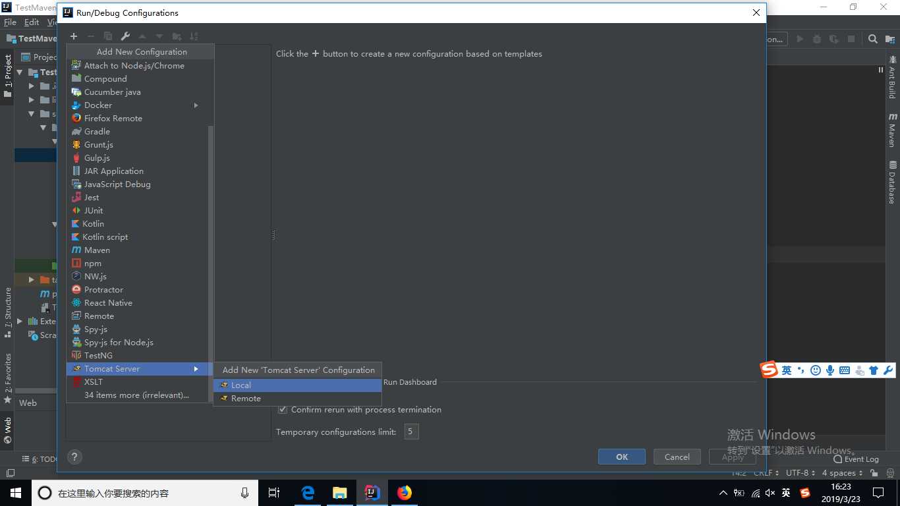Image resolution: width=900 pixels, height=506 pixels.
Task: Open the Maven tool window tab
Action: (892, 130)
